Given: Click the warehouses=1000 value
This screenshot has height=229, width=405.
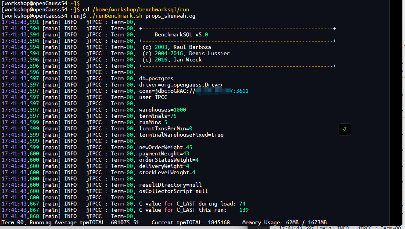Looking at the screenshot, I should (x=163, y=110).
